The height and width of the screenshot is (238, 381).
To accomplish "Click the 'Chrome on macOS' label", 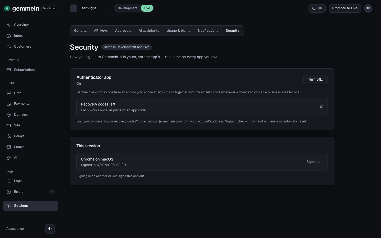I will coord(97,159).
